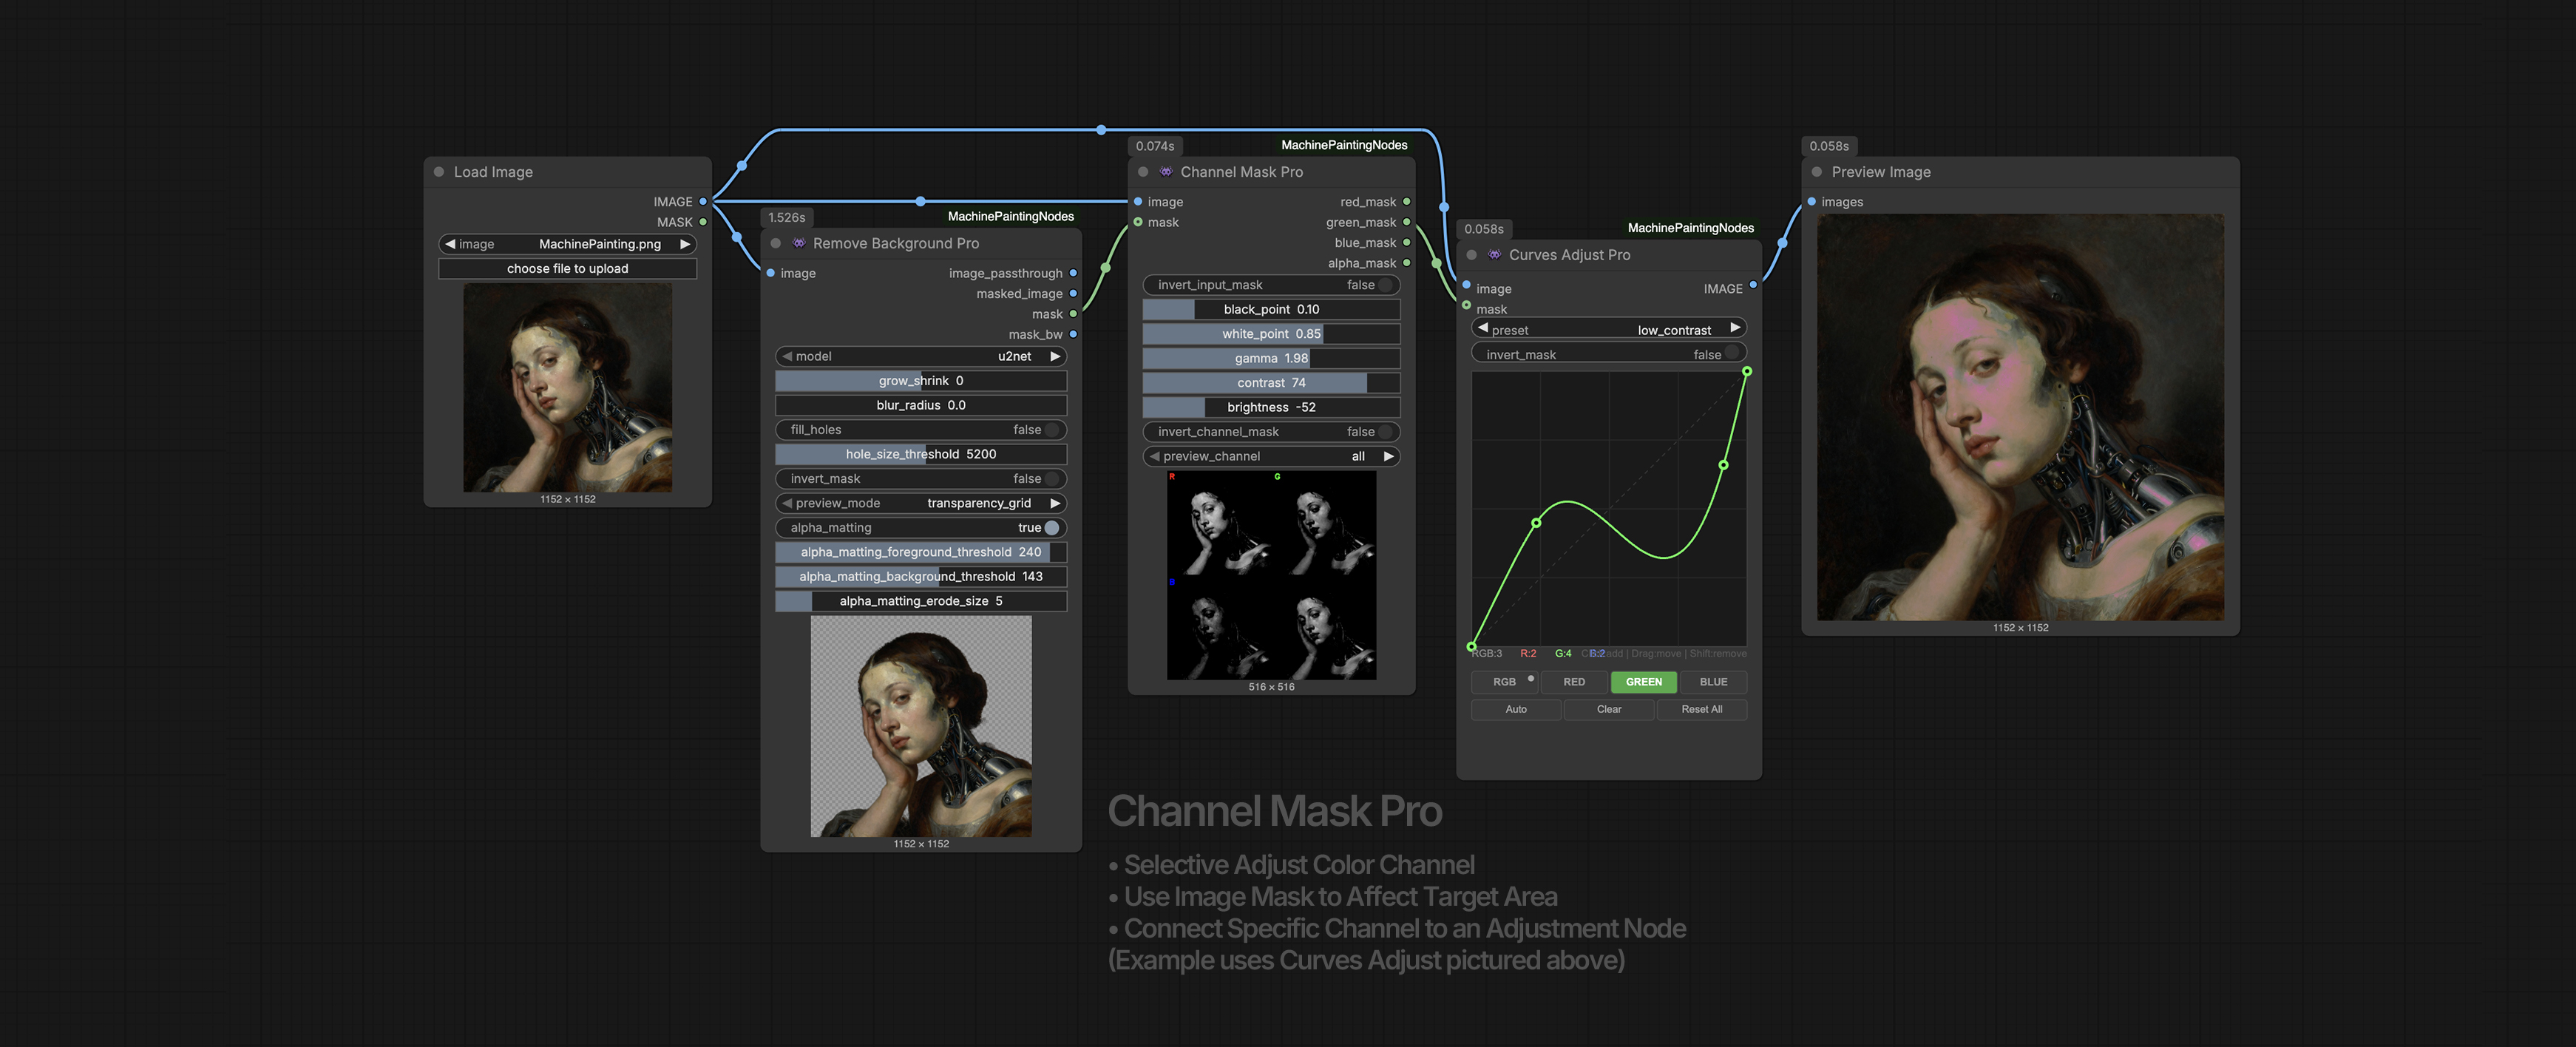Click the Load Image MASK output socket
The image size is (2576, 1047).
click(x=703, y=222)
